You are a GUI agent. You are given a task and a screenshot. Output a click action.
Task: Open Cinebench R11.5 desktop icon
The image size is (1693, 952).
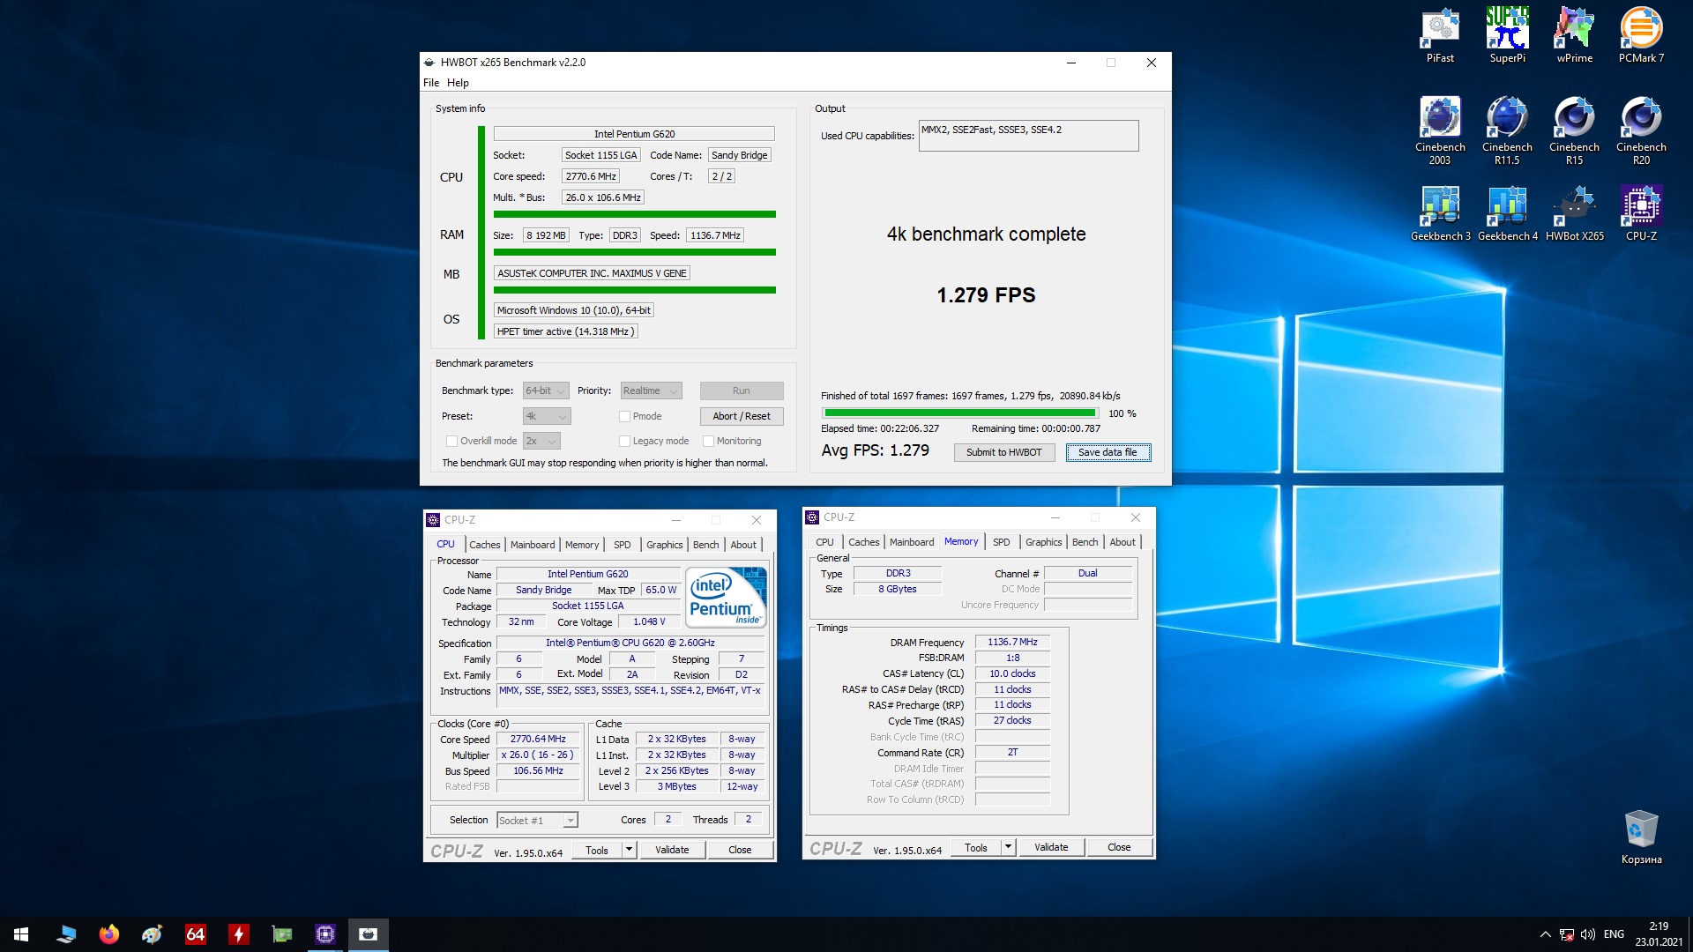pos(1507,130)
